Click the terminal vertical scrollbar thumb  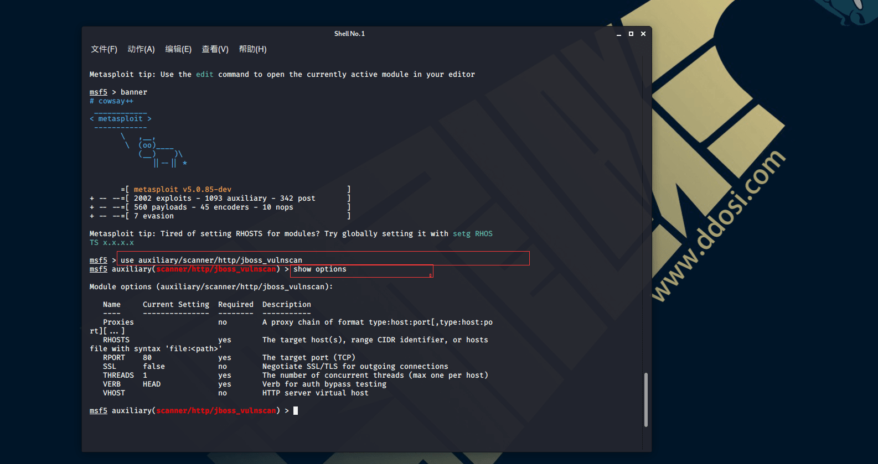[646, 400]
